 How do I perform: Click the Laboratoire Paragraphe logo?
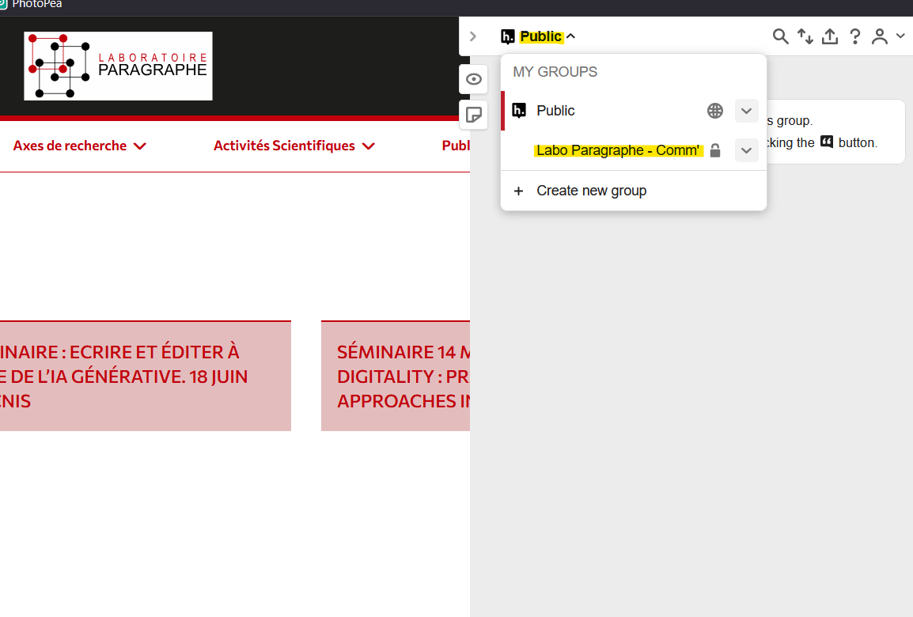pos(118,66)
